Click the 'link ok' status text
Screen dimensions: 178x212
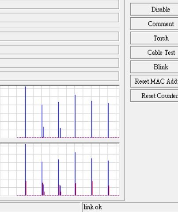point(93,207)
